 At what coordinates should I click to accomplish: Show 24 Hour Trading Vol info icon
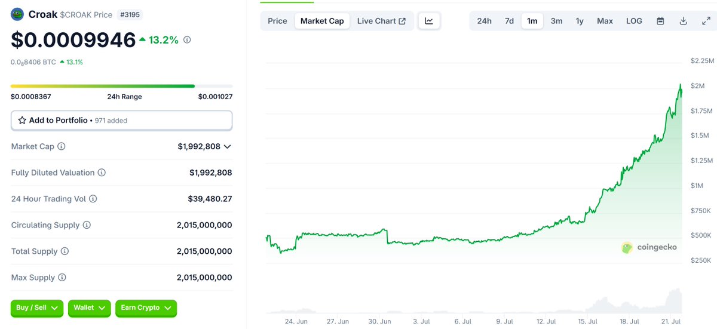coord(93,199)
